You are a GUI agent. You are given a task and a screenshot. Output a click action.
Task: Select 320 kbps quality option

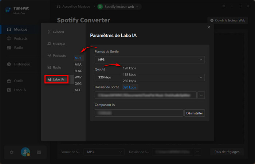129,87
